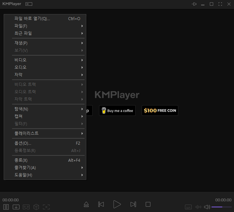Click the Stop button
Image resolution: width=234 pixels, height=212 pixels.
pyautogui.click(x=148, y=204)
